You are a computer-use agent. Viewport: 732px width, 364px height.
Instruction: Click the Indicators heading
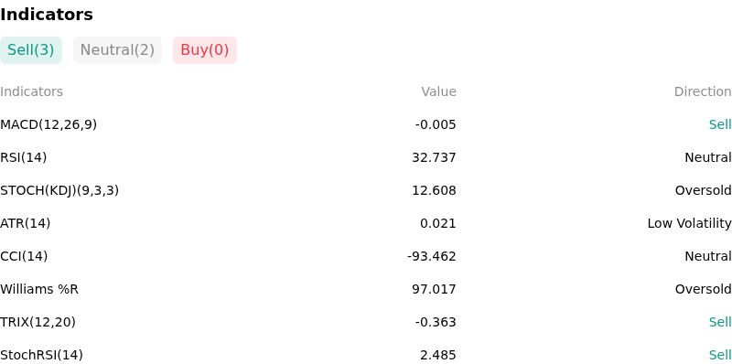pyautogui.click(x=47, y=15)
